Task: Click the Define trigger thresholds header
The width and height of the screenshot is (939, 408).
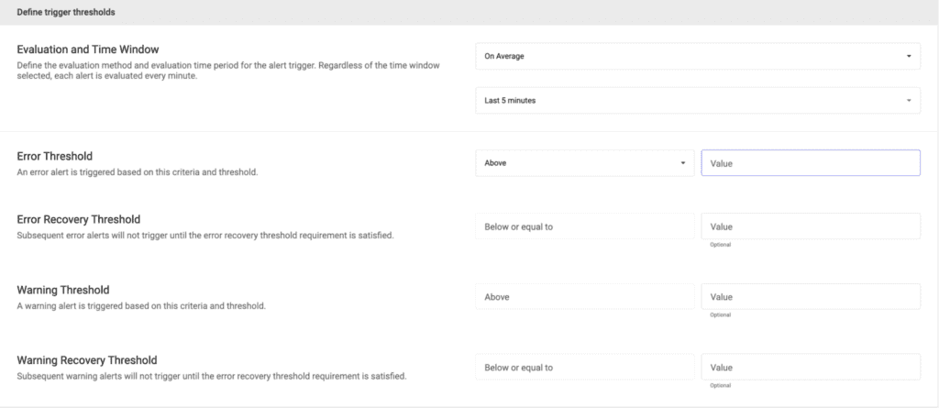Action: click(66, 12)
